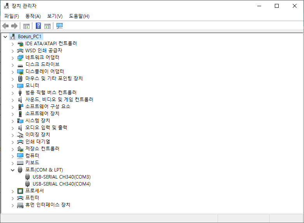
Task: Click the USB icon for 범용 직렬 버스 컨트롤러
Action: coord(20,93)
